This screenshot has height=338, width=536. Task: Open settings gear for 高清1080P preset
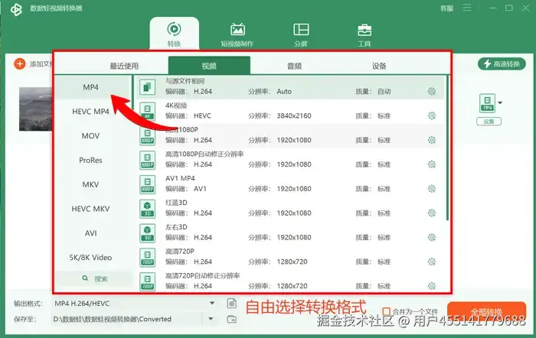432,140
